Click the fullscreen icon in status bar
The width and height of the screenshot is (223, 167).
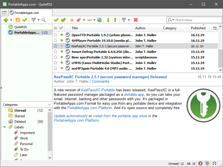tap(215, 163)
